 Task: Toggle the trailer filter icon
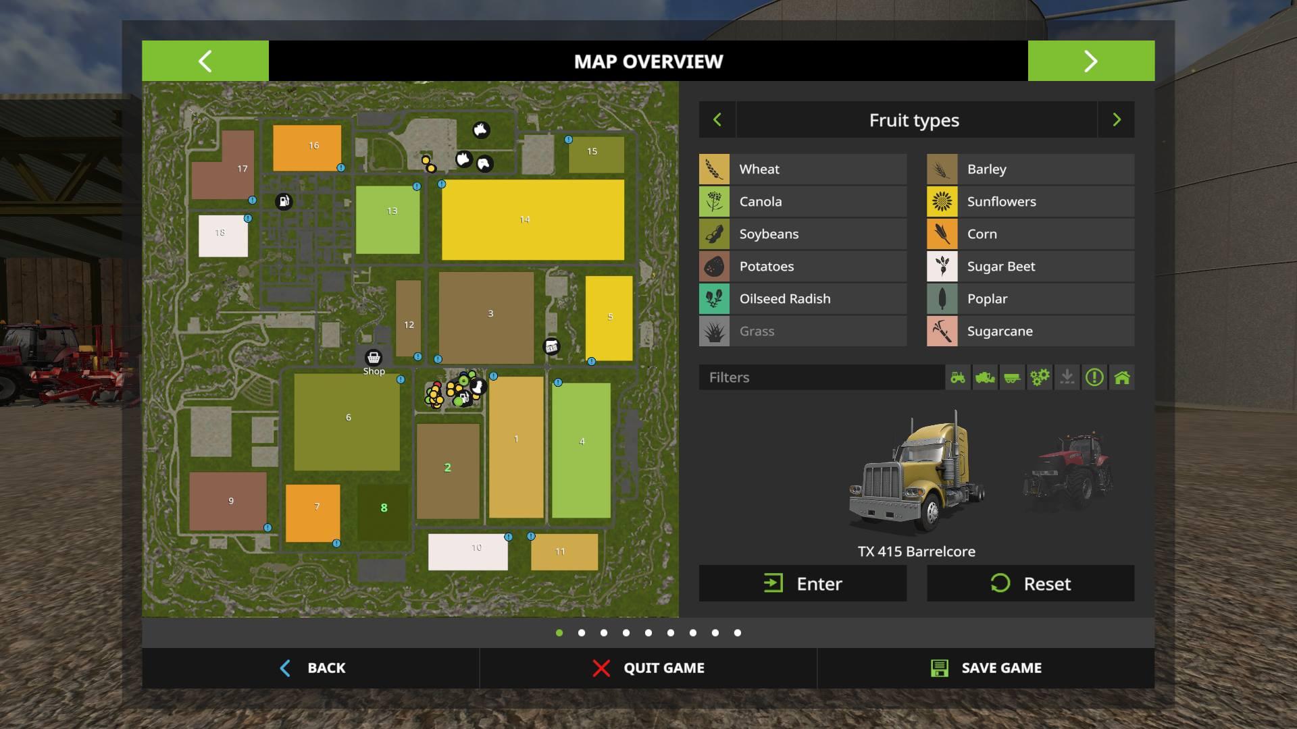[x=1012, y=377]
